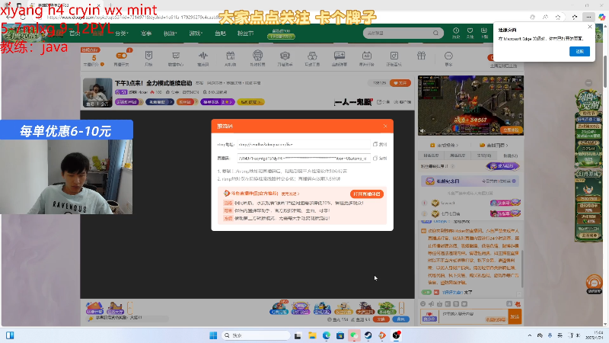Expand the 游戏 games dropdown
The image size is (609, 343).
(196, 34)
